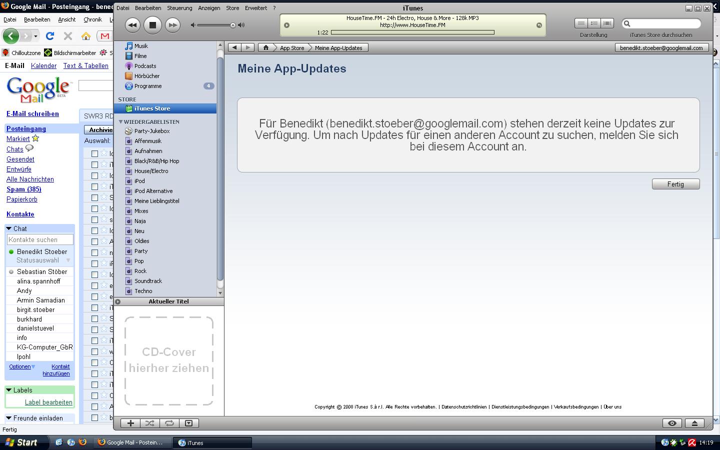Skip to next track in iTunes
Image resolution: width=720 pixels, height=450 pixels.
click(172, 25)
